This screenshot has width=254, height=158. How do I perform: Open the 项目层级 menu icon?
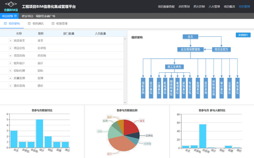click(x=15, y=16)
